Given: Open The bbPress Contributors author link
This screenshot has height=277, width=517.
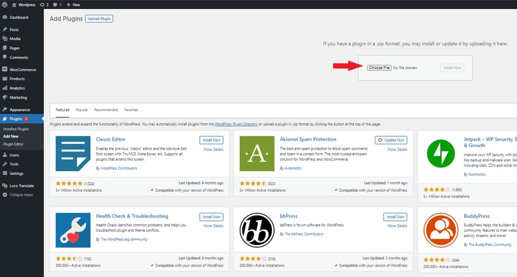Looking at the screenshot, I should (304, 234).
